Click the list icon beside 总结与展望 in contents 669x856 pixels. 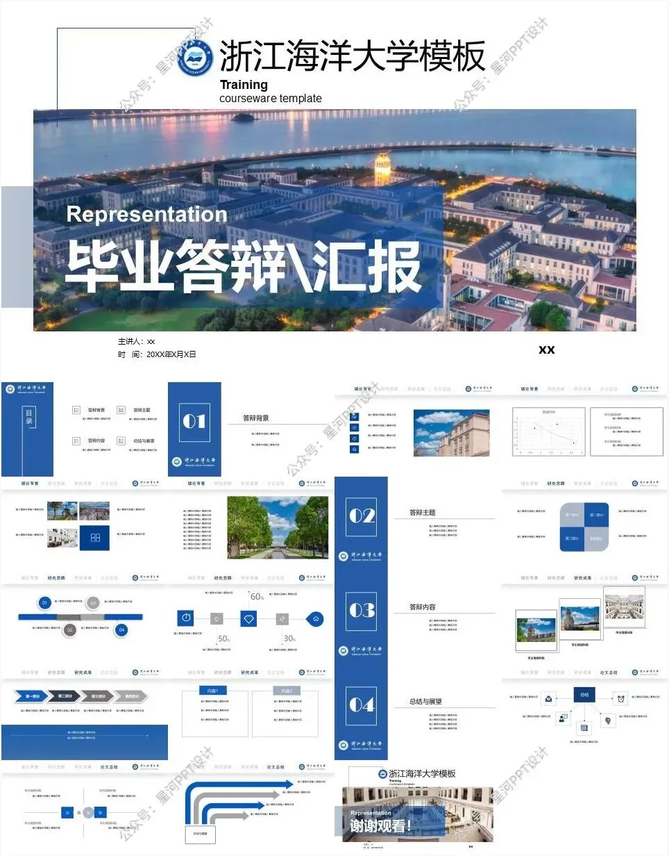121,441
